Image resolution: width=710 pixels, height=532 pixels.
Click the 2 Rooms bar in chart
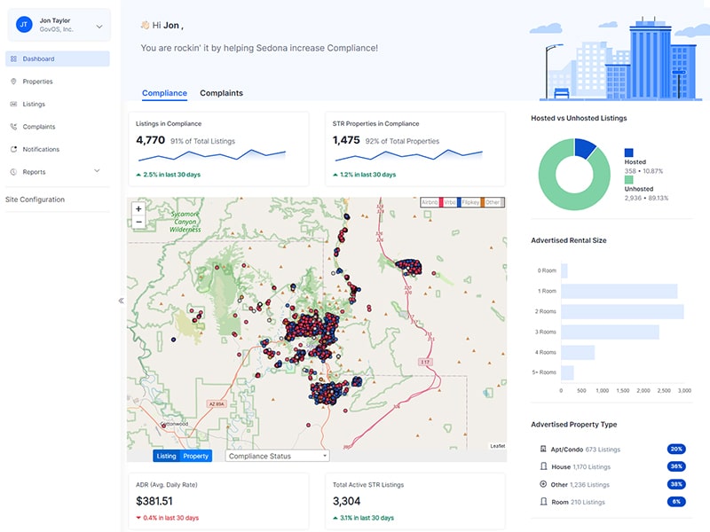pos(622,312)
